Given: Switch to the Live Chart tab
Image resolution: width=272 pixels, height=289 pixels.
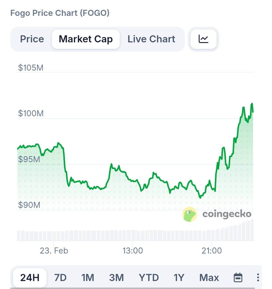Looking at the screenshot, I should tap(151, 39).
